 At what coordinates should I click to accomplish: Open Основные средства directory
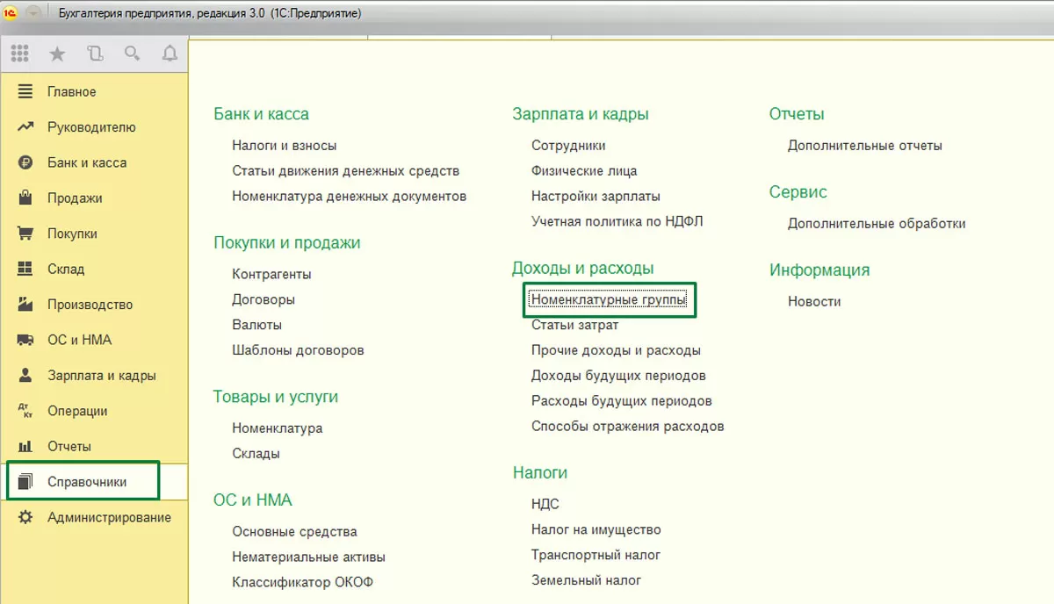pos(295,532)
